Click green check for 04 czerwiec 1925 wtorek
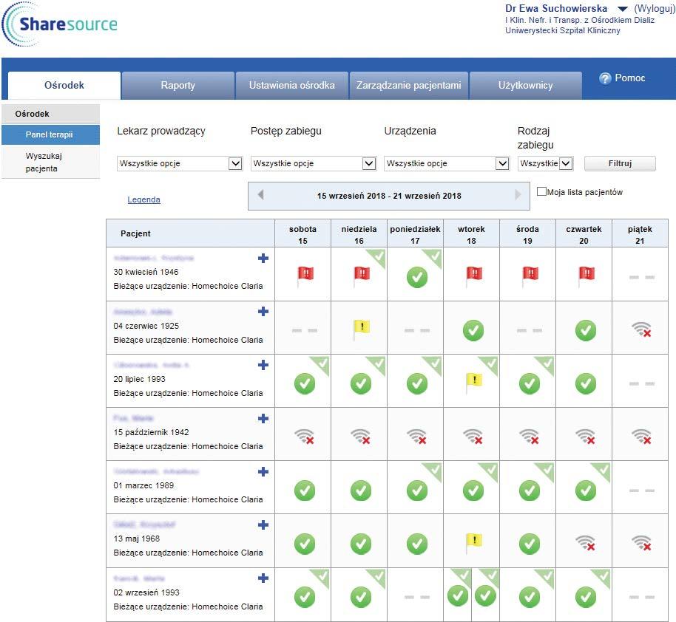 (473, 330)
